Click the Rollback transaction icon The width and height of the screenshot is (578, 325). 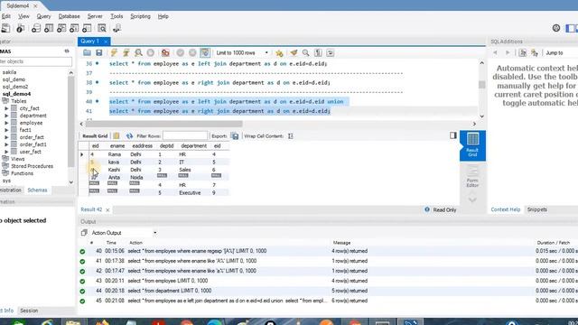click(x=192, y=52)
